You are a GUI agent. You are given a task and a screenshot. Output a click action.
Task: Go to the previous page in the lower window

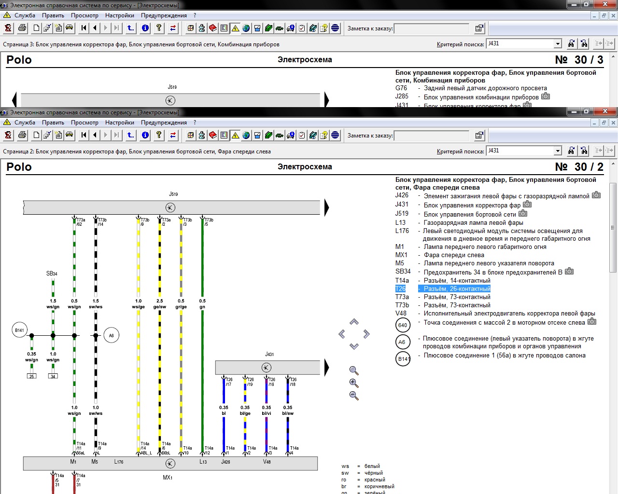point(95,136)
